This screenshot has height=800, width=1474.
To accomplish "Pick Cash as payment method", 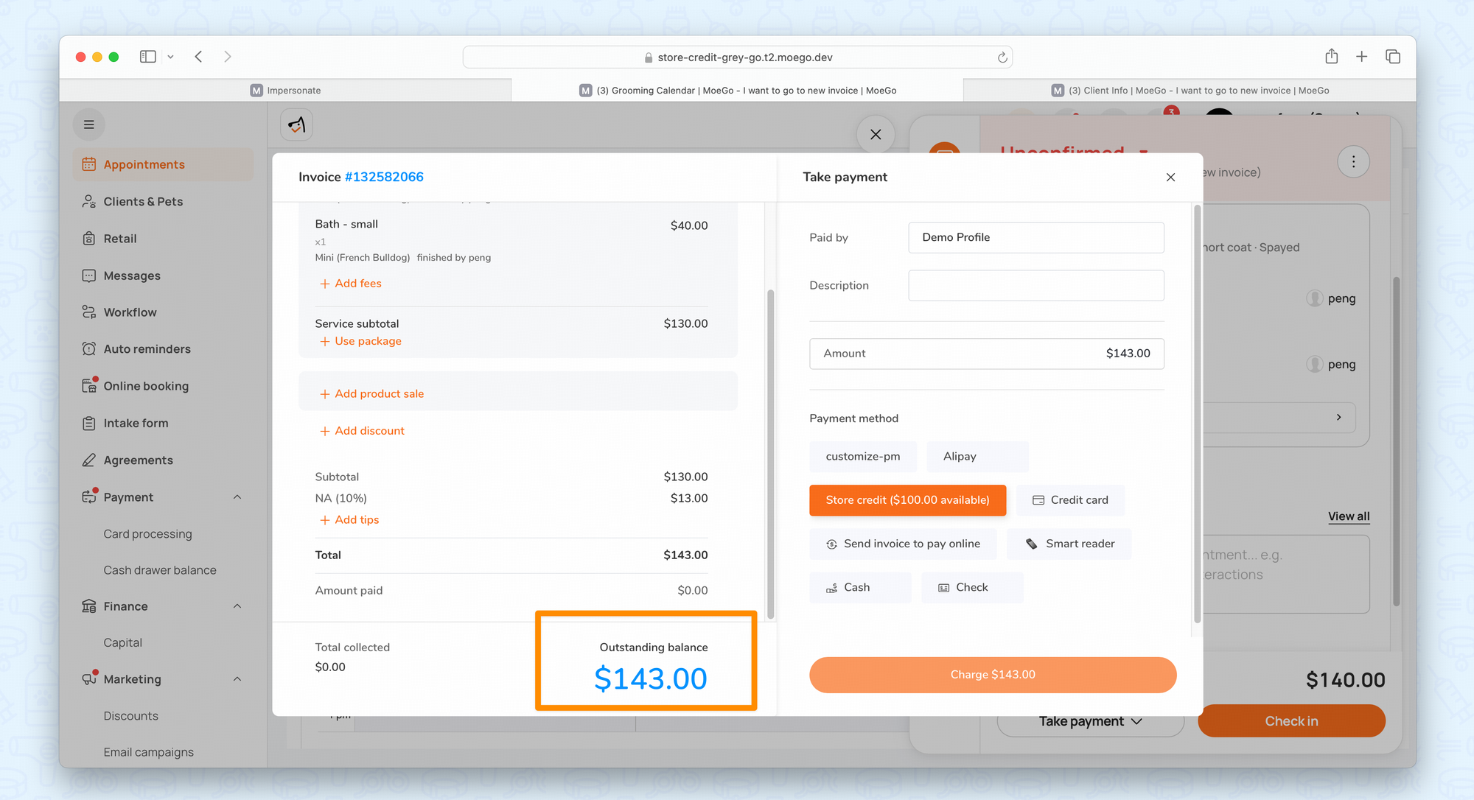I will pos(859,588).
